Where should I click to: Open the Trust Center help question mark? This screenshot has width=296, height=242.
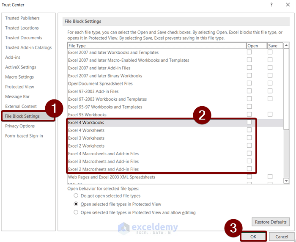(271, 5)
